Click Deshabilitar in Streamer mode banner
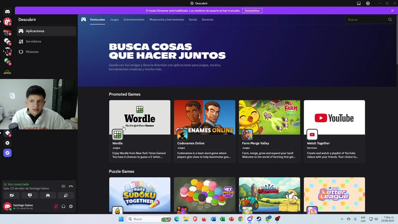Image resolution: width=398 pixels, height=224 pixels. (252, 11)
